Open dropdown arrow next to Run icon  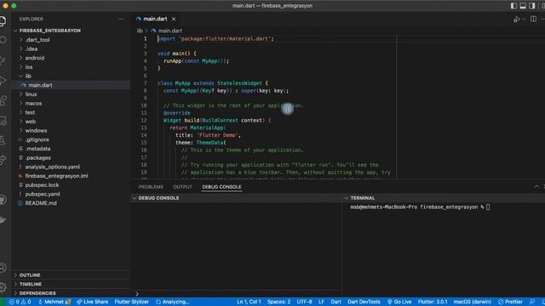(x=524, y=20)
